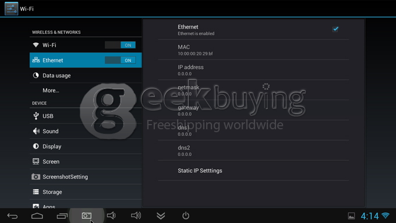This screenshot has width=396, height=223.
Task: Tap the Home button in navigation bar
Action: point(37,216)
